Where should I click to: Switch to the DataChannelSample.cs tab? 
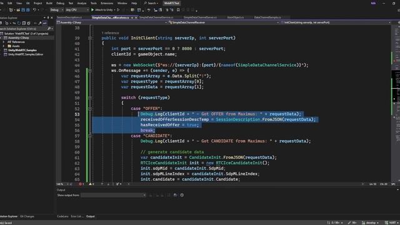(267, 17)
